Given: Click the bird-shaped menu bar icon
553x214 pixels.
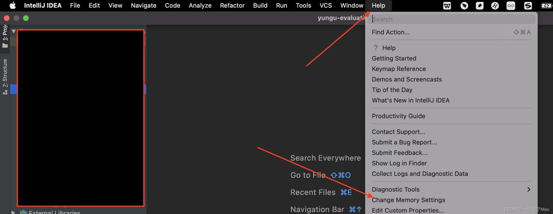Looking at the screenshot, I should point(465,6).
